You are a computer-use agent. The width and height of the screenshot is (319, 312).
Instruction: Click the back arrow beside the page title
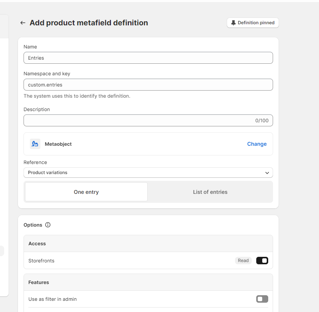(23, 23)
